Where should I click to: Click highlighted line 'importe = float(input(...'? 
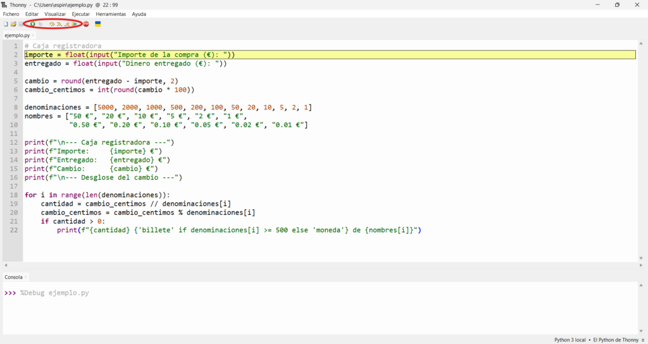click(x=330, y=54)
